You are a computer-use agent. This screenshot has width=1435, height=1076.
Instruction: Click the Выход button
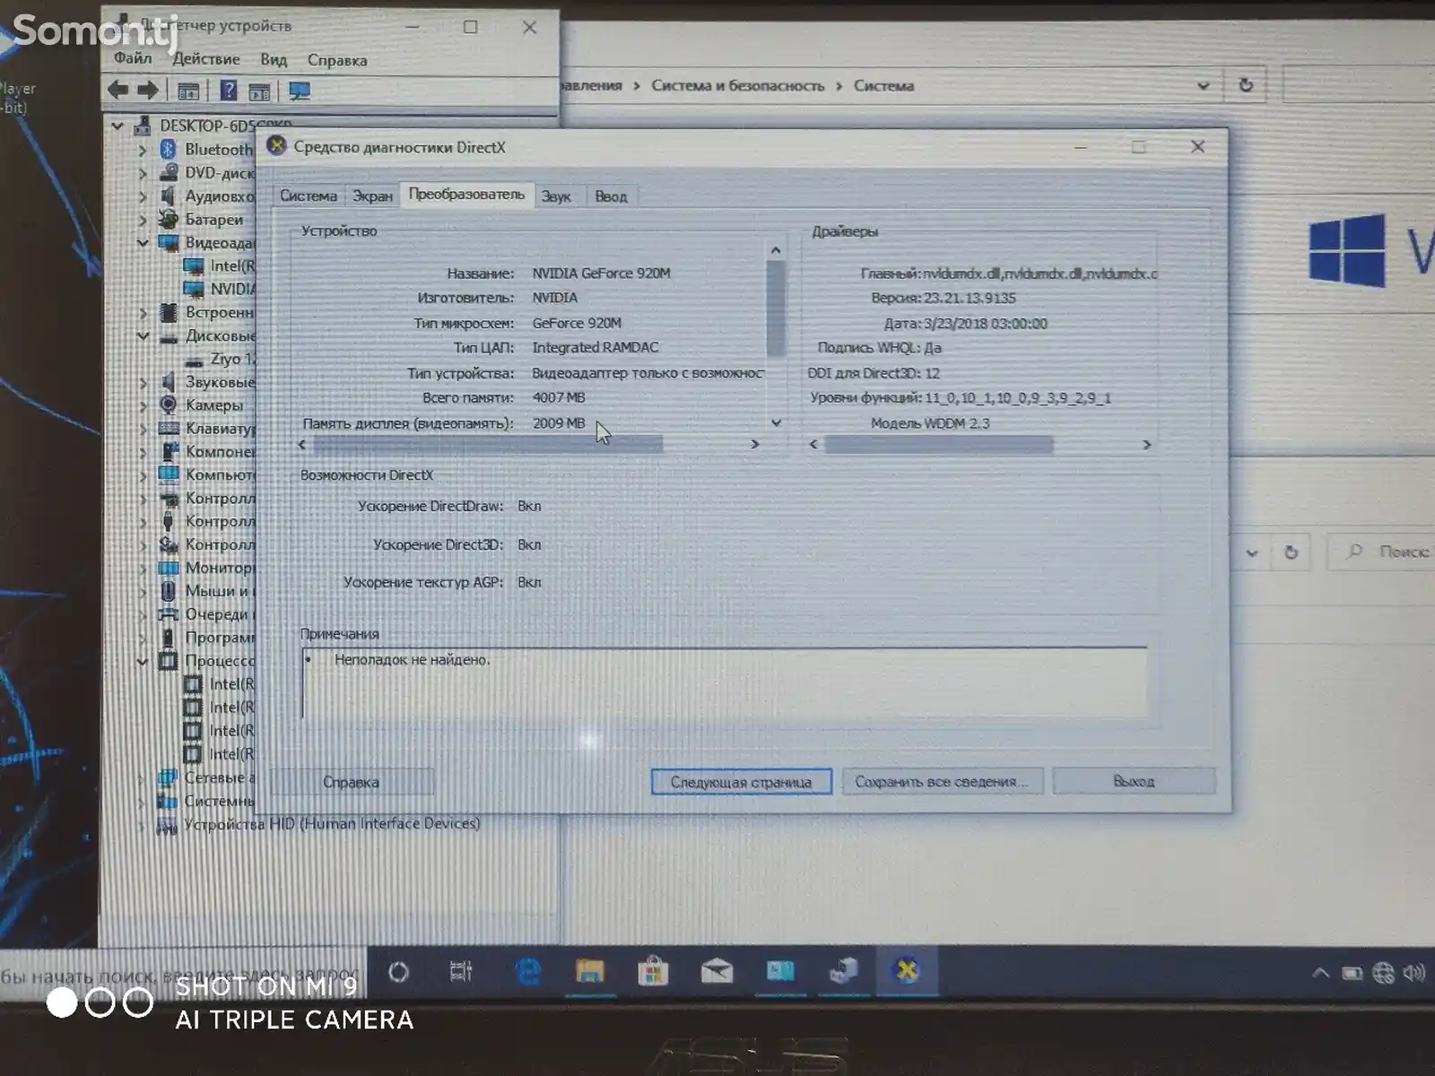click(1134, 781)
